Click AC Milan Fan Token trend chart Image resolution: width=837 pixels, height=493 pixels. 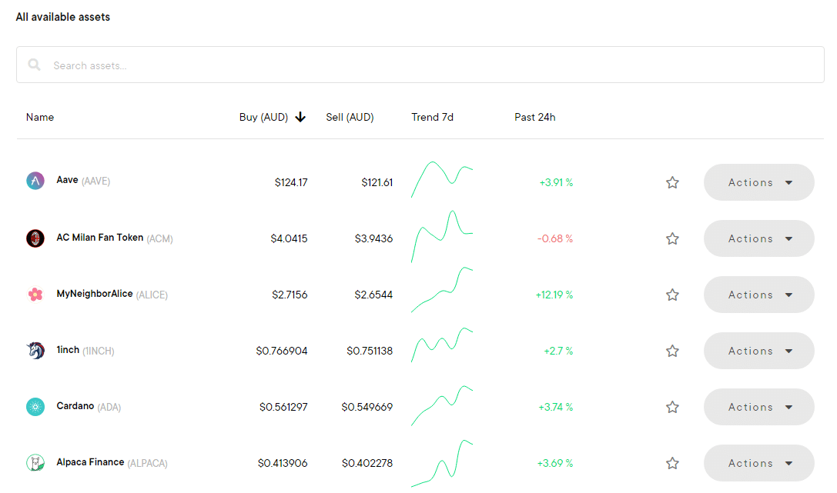coord(442,236)
